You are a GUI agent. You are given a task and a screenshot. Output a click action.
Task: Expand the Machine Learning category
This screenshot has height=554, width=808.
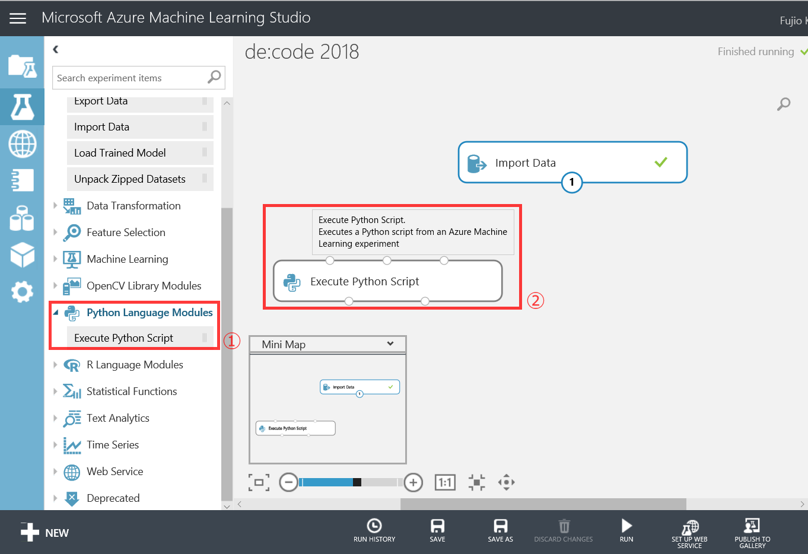(x=56, y=259)
